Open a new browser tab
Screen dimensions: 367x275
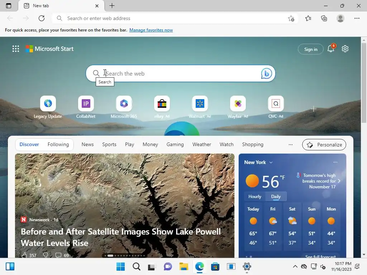click(112, 6)
